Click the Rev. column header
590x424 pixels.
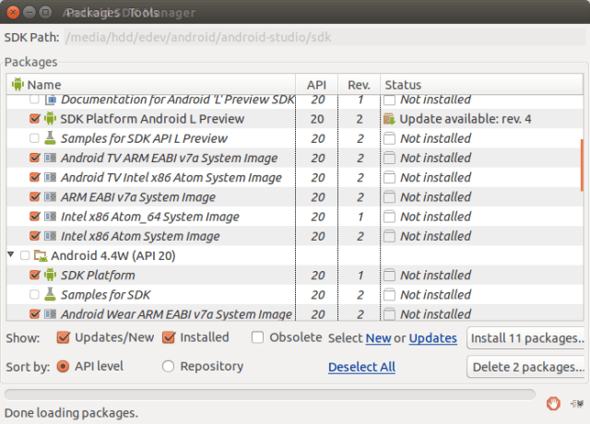pos(359,84)
